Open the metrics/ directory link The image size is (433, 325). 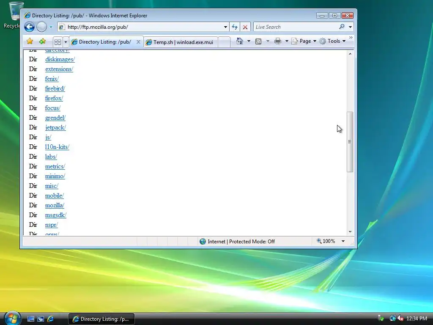(55, 166)
